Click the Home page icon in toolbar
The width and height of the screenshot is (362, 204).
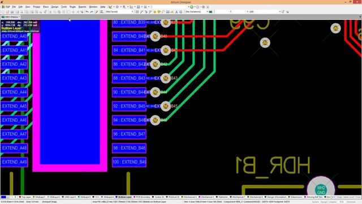click(x=204, y=7)
